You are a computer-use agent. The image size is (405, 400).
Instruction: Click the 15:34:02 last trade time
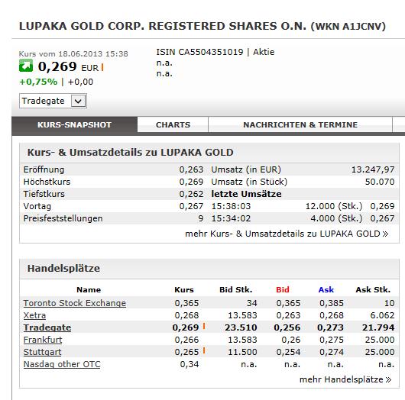pyautogui.click(x=231, y=218)
